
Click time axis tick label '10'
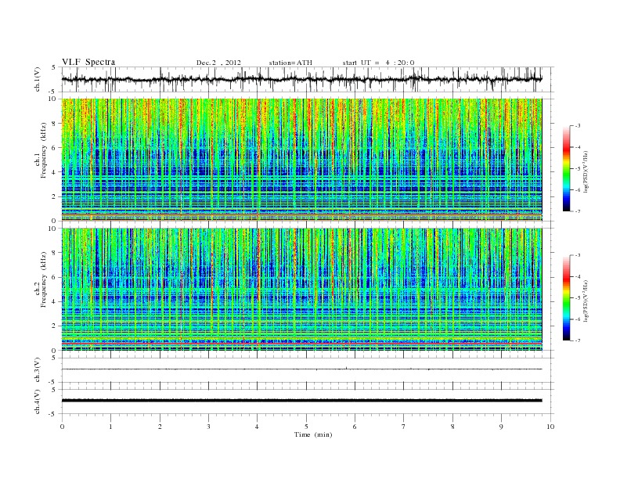pyautogui.click(x=550, y=427)
